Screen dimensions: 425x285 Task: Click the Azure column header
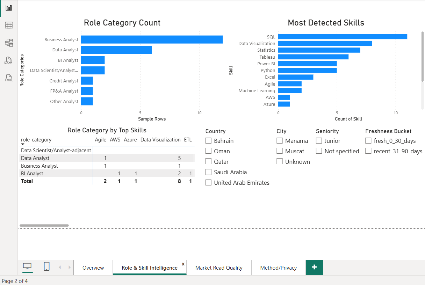[130, 140]
